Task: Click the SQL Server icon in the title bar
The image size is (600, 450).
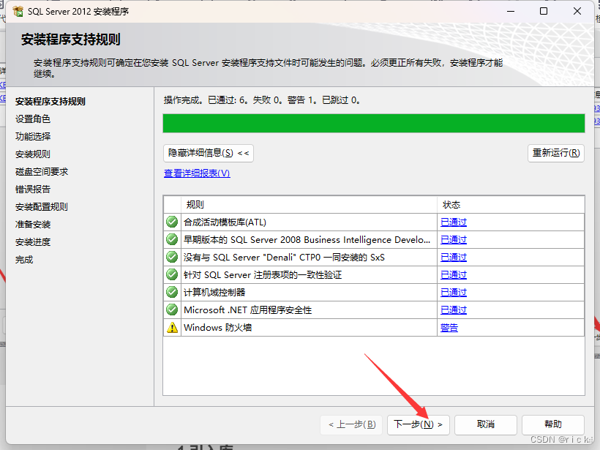Action: (x=17, y=11)
